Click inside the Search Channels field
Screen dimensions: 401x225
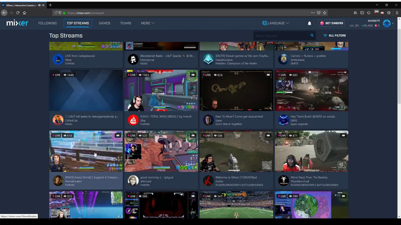[282, 35]
